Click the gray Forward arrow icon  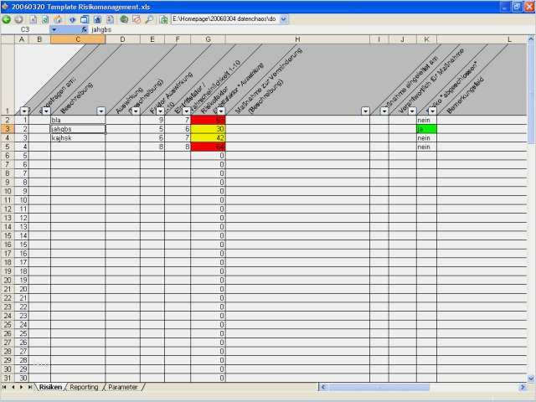coord(18,18)
